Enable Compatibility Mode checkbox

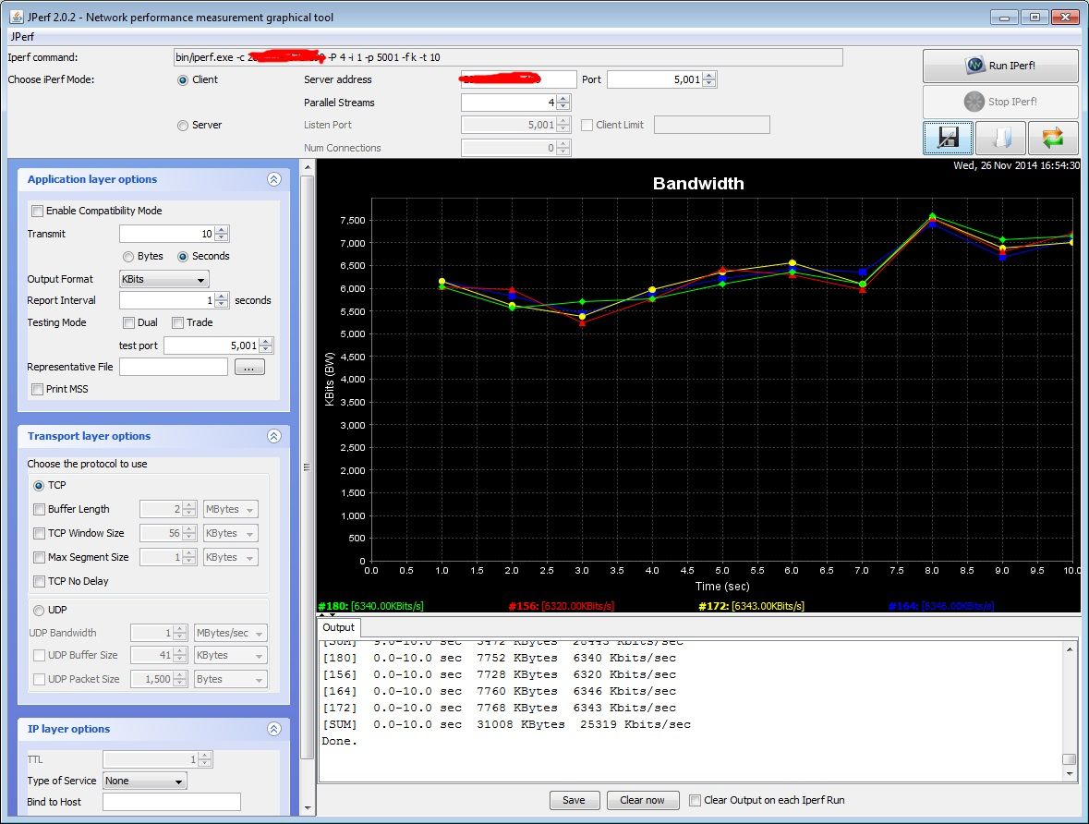pos(38,211)
